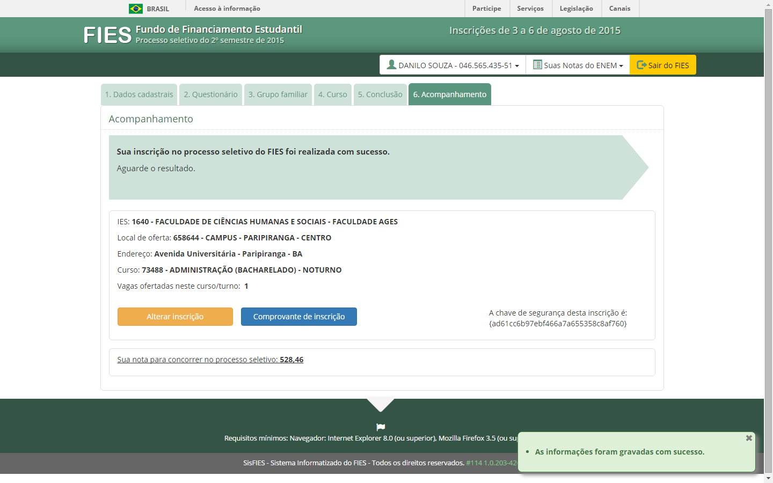Click the exit icon on Sair do FIES
Viewport: 773px width, 483px height.
pyautogui.click(x=641, y=65)
